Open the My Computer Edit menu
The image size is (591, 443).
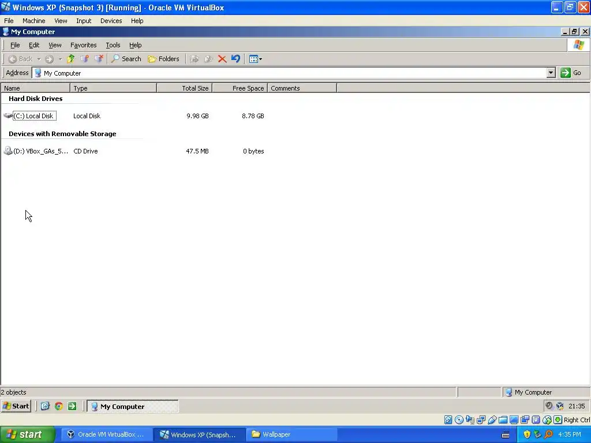(x=34, y=45)
